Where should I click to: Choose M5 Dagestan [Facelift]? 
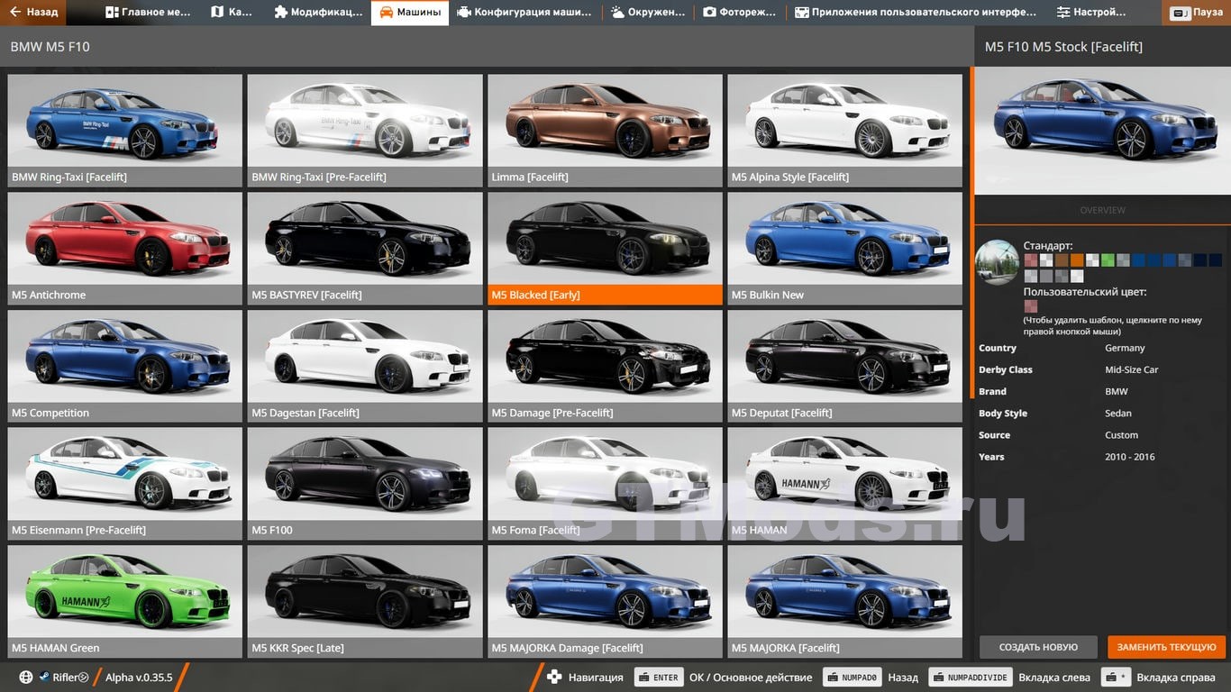[x=365, y=367]
